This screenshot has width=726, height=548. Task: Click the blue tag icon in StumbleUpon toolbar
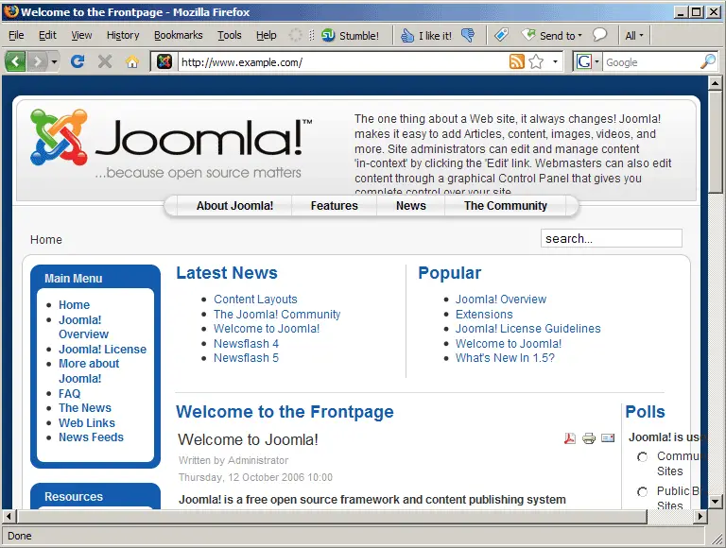[501, 35]
